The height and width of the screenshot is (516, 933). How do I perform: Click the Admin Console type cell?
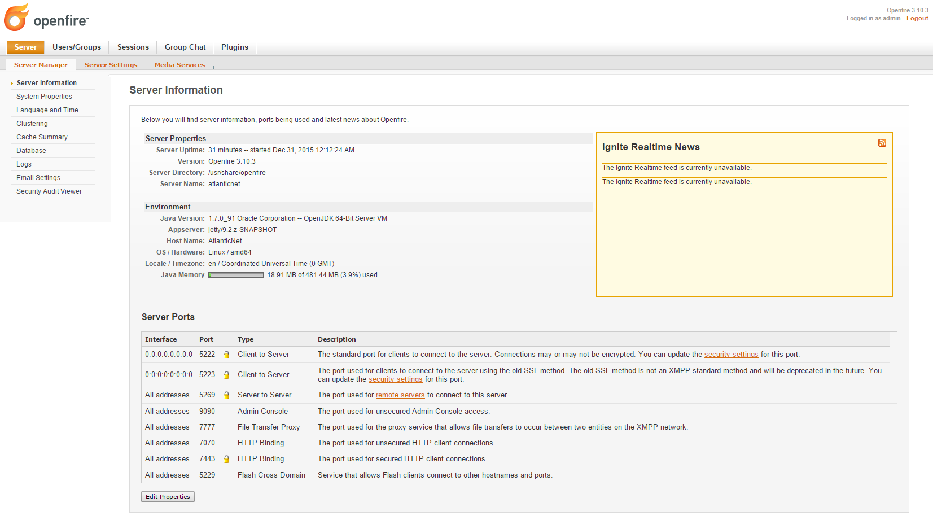(262, 412)
